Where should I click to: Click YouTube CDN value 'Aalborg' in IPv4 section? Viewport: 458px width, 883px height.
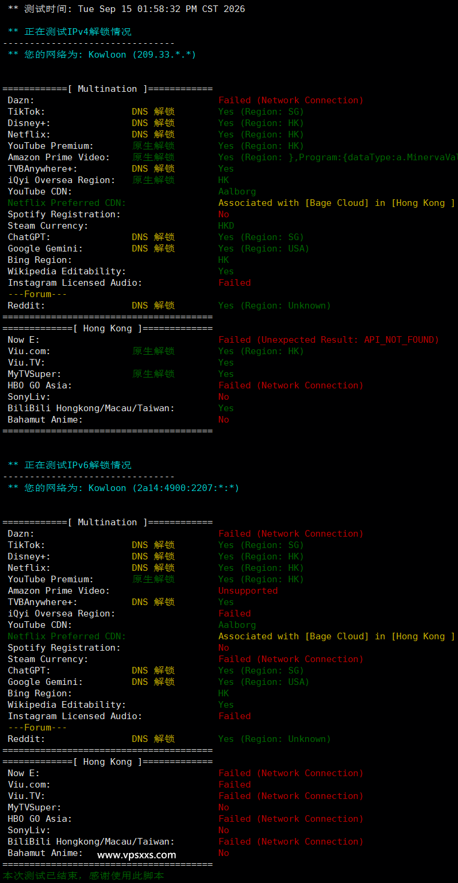[x=237, y=191]
